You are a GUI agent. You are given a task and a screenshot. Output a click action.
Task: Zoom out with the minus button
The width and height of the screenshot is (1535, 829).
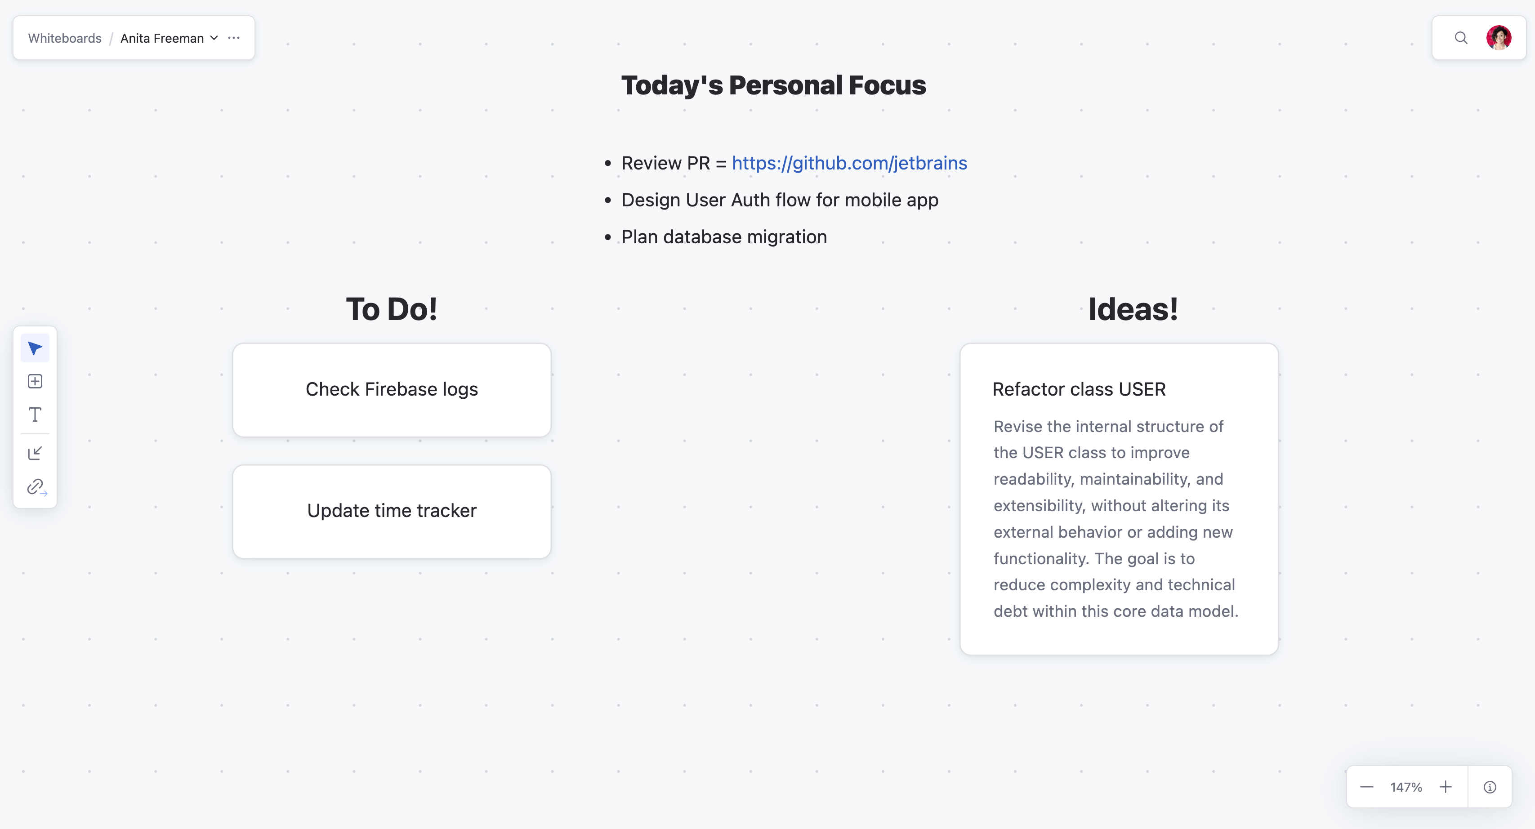1367,787
